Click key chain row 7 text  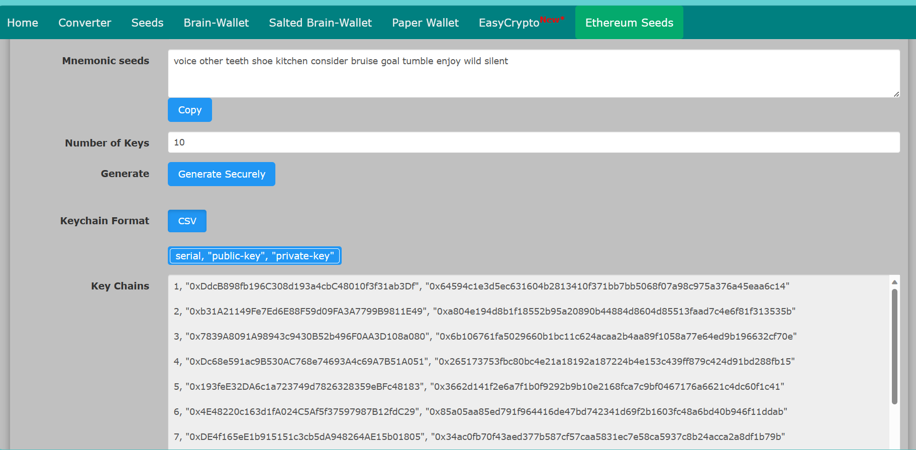pos(479,436)
